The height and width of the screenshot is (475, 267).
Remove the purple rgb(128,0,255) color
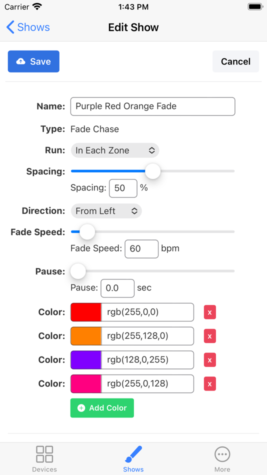(209, 360)
